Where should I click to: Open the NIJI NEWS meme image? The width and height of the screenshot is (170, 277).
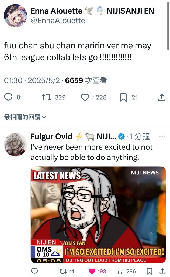coord(98,215)
